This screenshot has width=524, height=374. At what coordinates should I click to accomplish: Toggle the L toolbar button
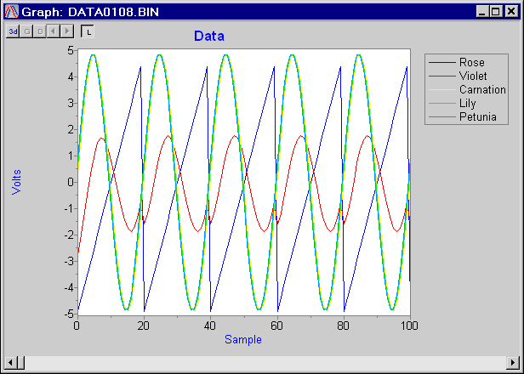click(88, 31)
